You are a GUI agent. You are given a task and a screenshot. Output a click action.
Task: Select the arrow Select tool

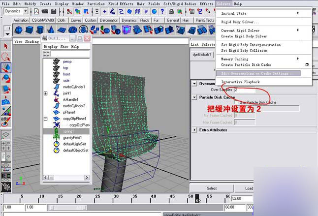tap(6, 46)
